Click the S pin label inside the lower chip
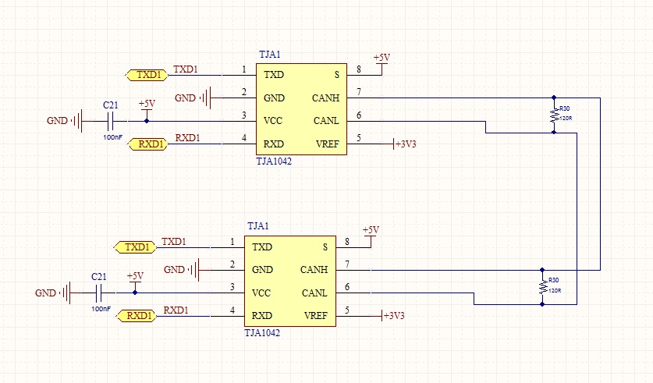This screenshot has width=653, height=383. point(325,247)
